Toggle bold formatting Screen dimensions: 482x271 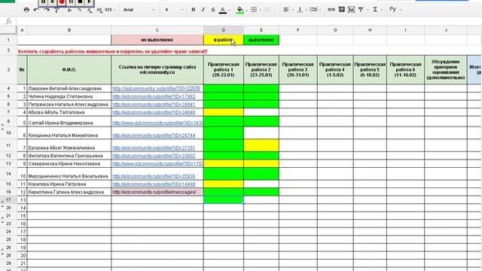click(194, 10)
